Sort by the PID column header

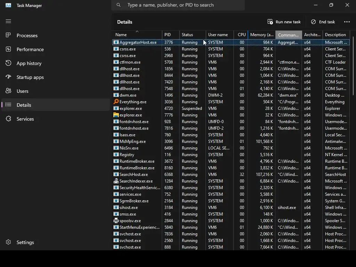[171, 35]
